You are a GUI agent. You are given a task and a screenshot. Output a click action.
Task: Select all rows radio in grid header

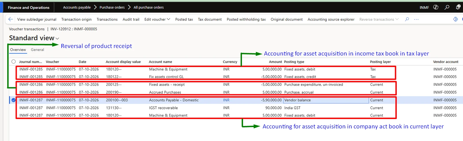point(14,62)
